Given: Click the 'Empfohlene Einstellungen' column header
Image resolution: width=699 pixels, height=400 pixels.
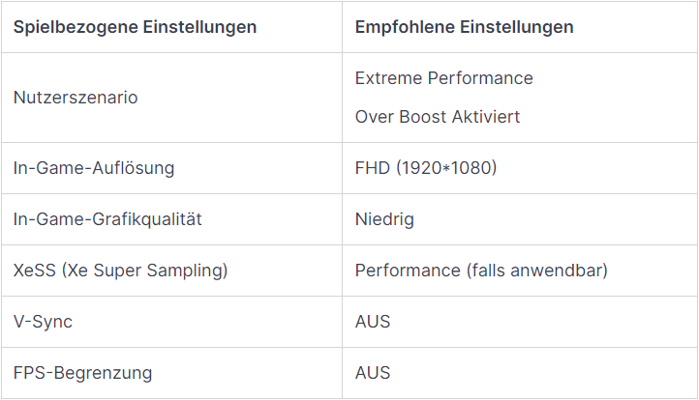Looking at the screenshot, I should tap(464, 27).
